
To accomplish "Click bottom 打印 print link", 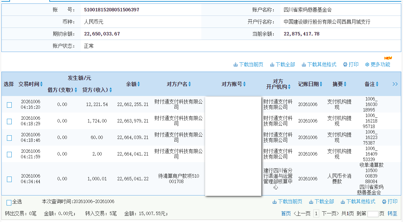I will click(390, 201).
